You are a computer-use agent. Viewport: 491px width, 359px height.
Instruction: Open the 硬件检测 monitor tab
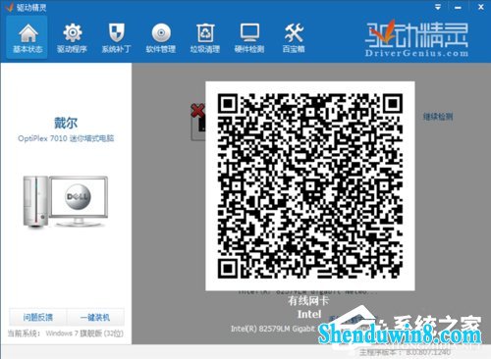[x=249, y=37]
